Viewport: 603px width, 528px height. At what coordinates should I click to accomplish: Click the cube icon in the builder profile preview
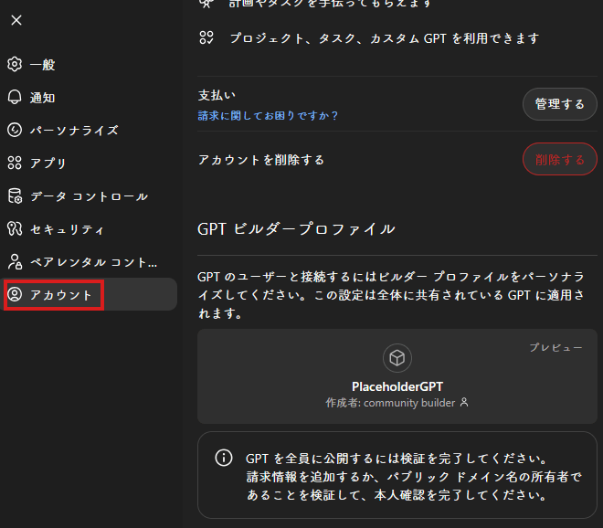(x=397, y=359)
